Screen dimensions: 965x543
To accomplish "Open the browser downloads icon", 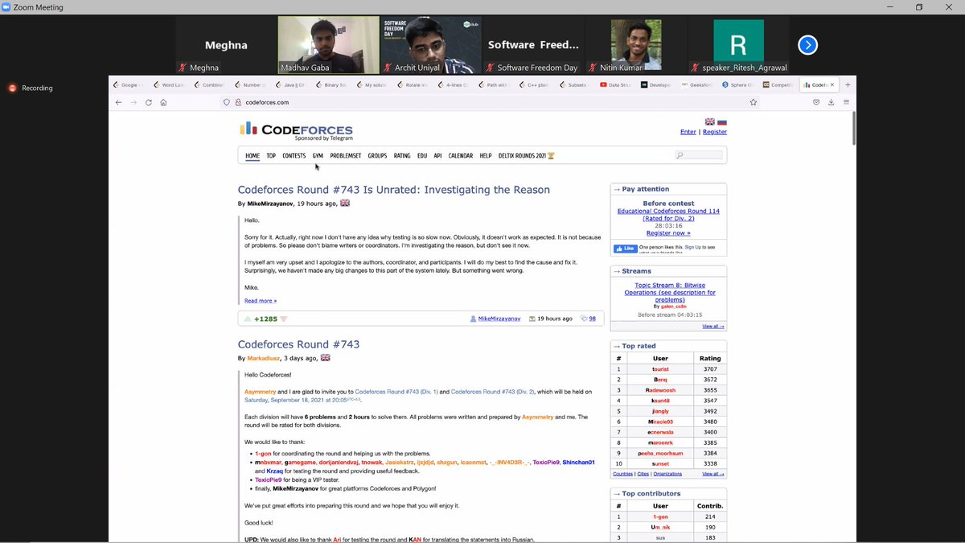I will click(x=831, y=102).
